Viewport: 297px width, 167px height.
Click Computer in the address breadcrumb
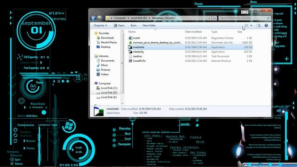pos(120,18)
